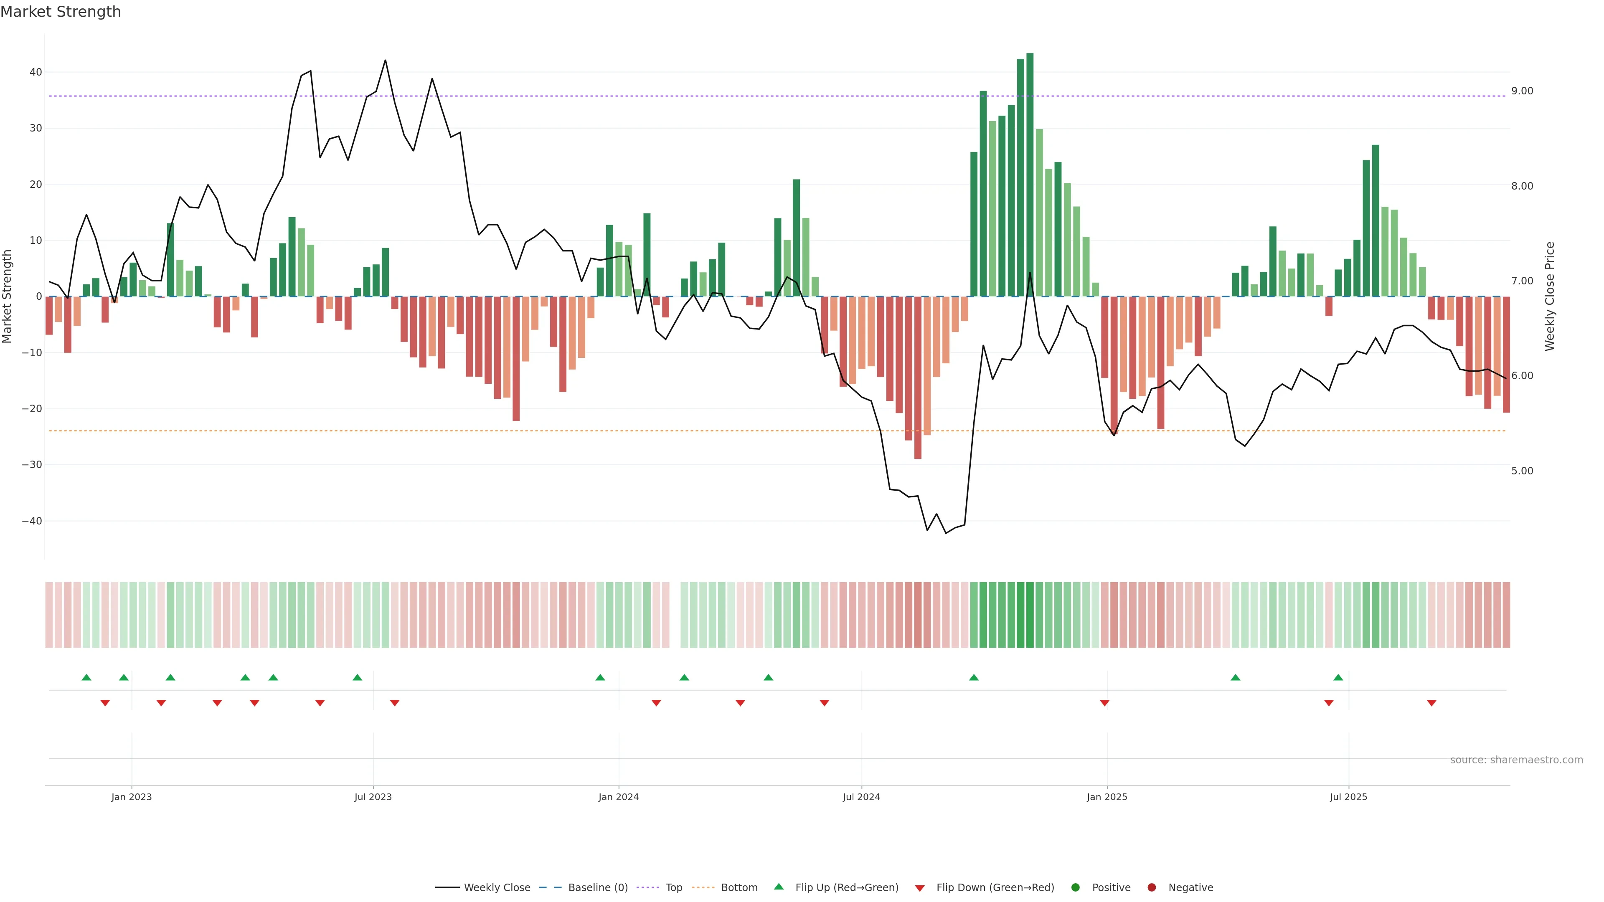Screen dimensions: 1604x902
Task: Click the red Negative circle in legend
Action: [1151, 887]
